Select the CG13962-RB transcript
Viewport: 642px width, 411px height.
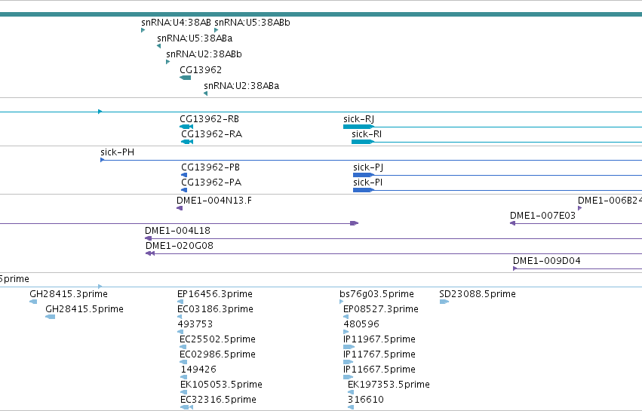[x=186, y=127]
